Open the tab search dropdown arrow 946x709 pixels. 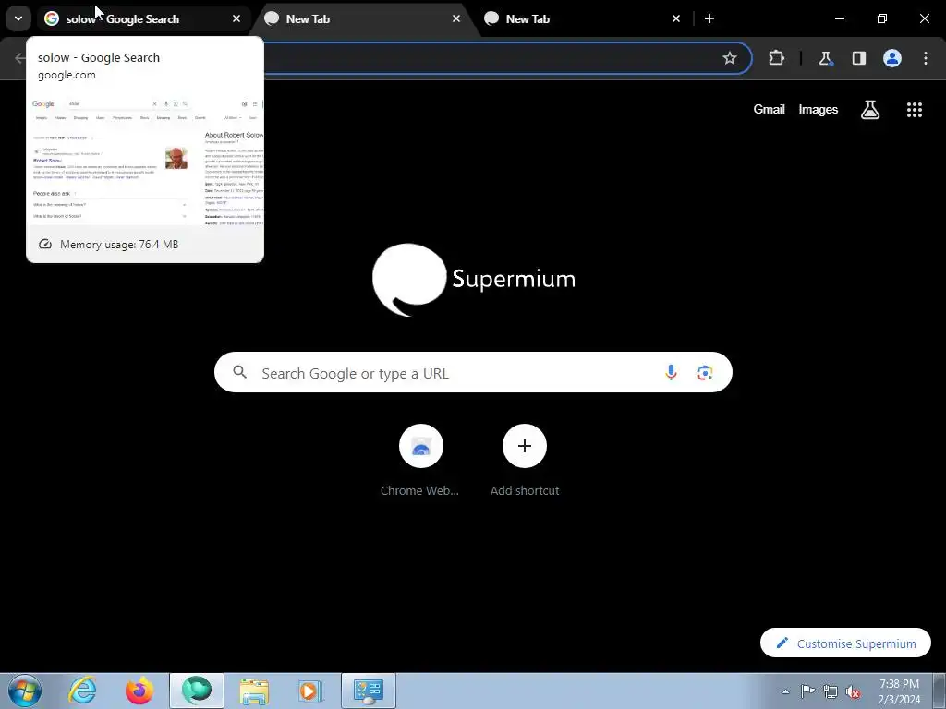[18, 18]
